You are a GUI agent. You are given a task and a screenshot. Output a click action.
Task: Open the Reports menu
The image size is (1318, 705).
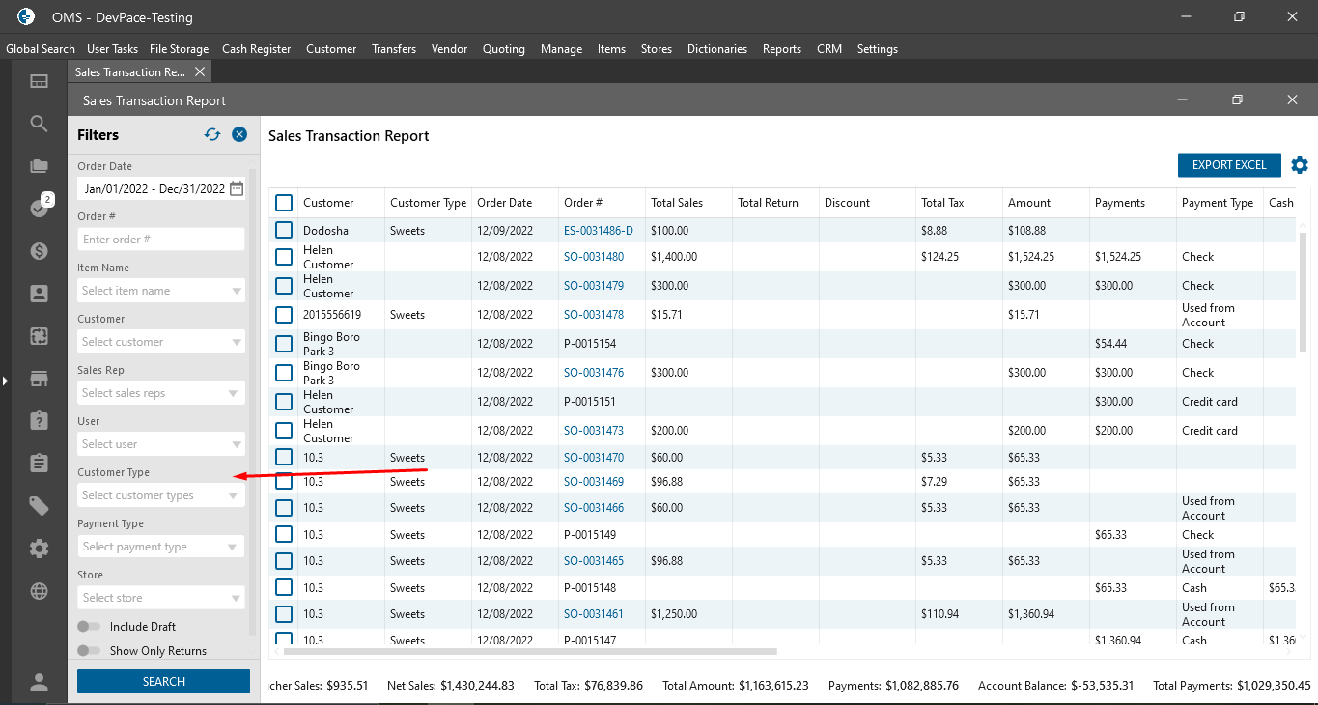pyautogui.click(x=781, y=49)
